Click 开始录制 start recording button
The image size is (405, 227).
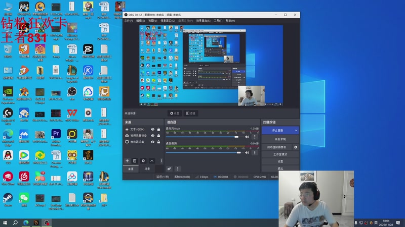(280, 139)
